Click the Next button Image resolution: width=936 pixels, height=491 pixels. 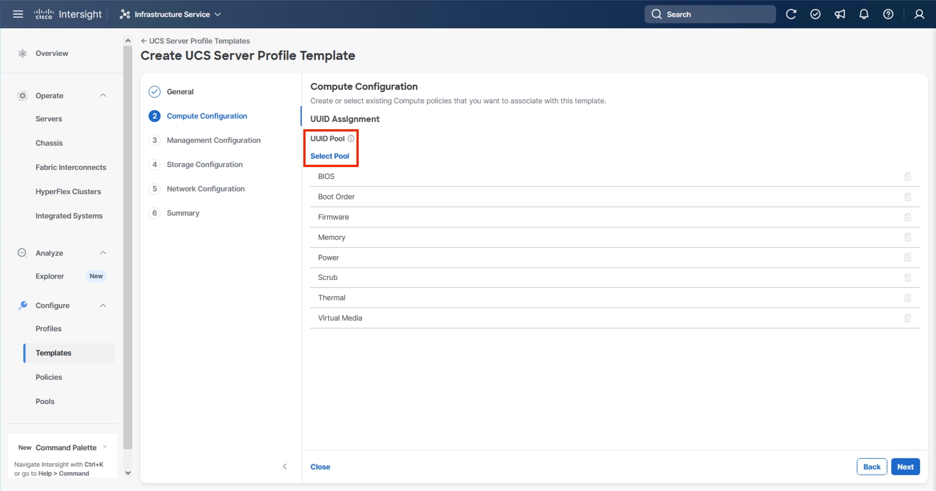(x=905, y=467)
